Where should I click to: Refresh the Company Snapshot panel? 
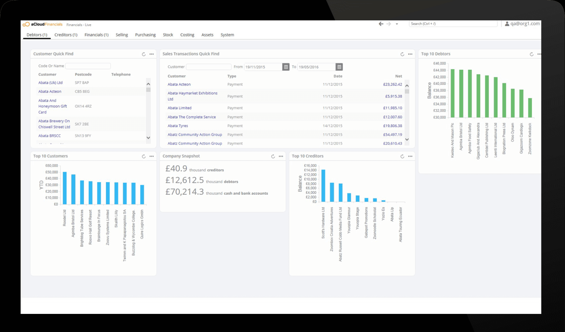pos(273,156)
